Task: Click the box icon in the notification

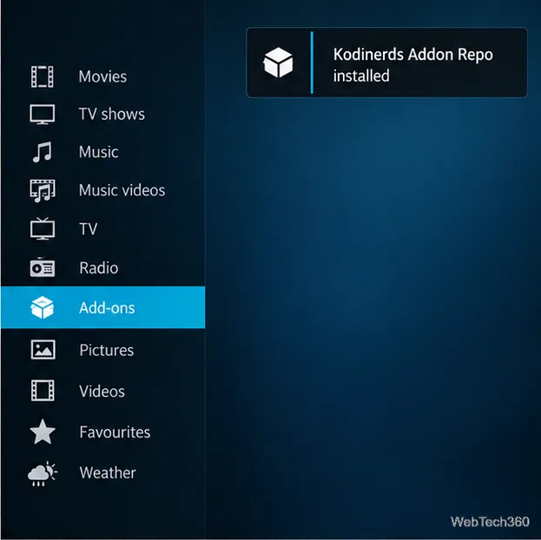Action: coord(278,63)
